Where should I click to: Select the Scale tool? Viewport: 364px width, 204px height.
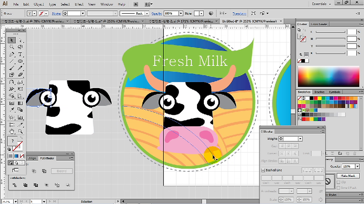(20, 82)
